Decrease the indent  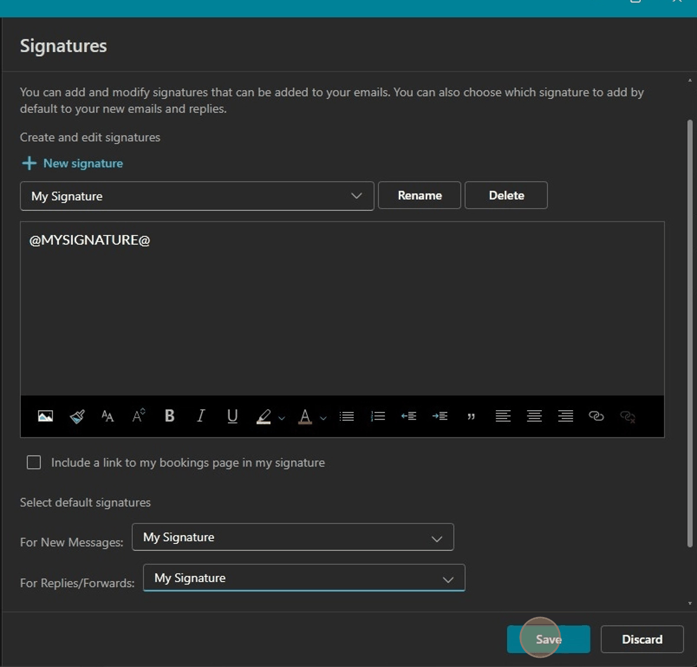click(x=409, y=416)
